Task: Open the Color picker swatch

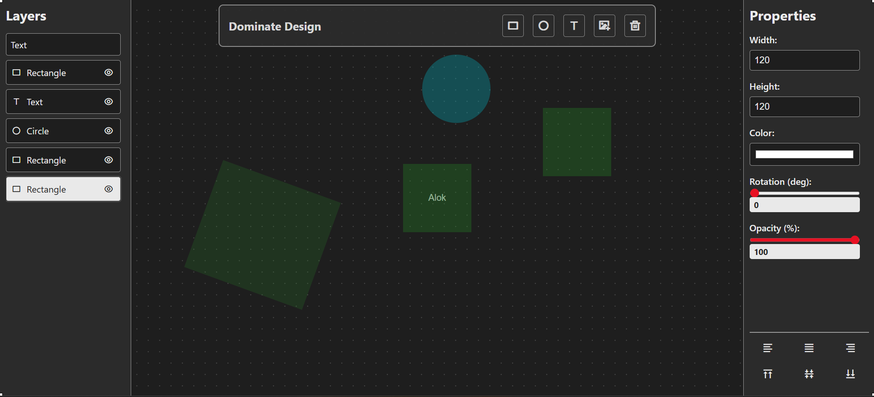Action: coord(804,154)
